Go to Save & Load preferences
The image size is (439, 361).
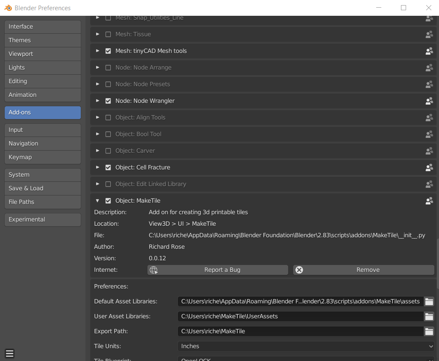pyautogui.click(x=43, y=188)
